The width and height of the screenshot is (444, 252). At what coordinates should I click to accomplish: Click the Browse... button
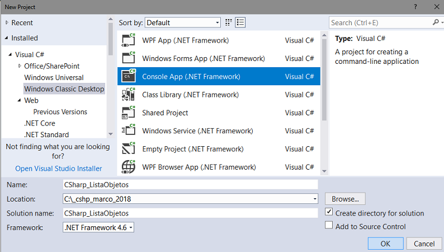(345, 199)
